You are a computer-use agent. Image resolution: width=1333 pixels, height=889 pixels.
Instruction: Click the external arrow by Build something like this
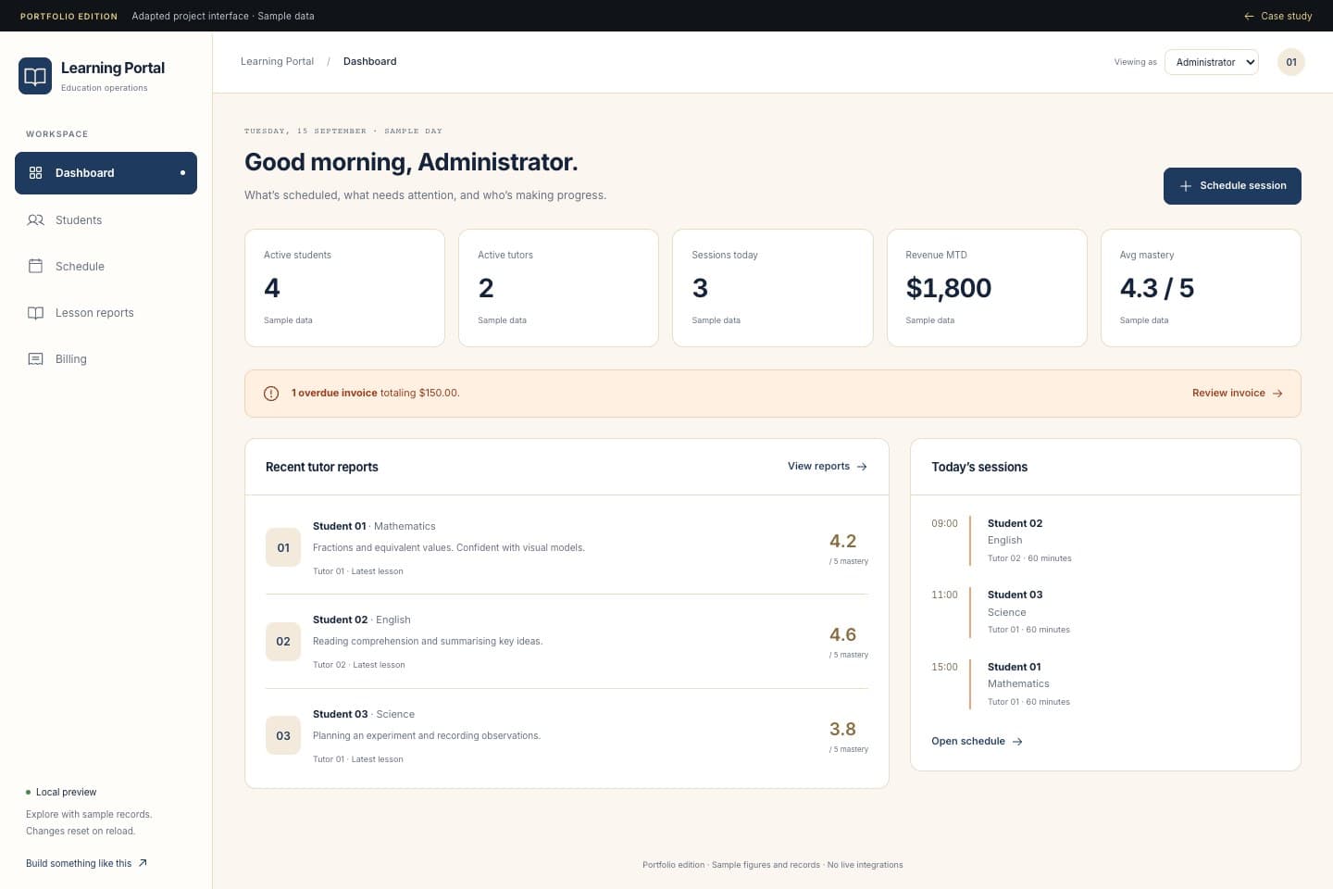tap(143, 863)
